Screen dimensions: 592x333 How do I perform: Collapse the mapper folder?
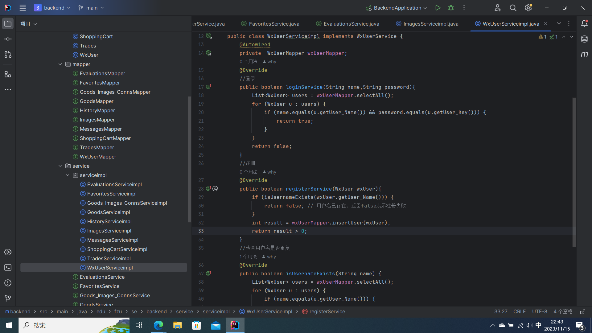(60, 64)
